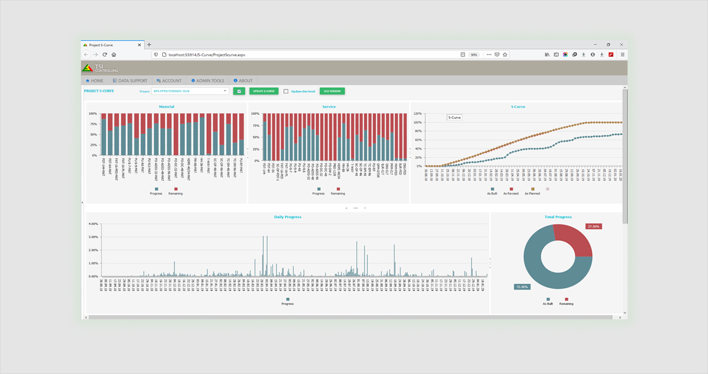This screenshot has height=374, width=708.
Task: Open the Admin Tools menu
Action: 206,81
